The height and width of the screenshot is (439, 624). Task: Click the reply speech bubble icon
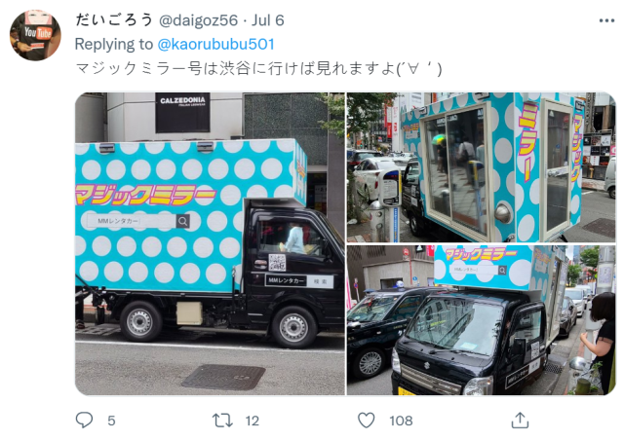84,420
